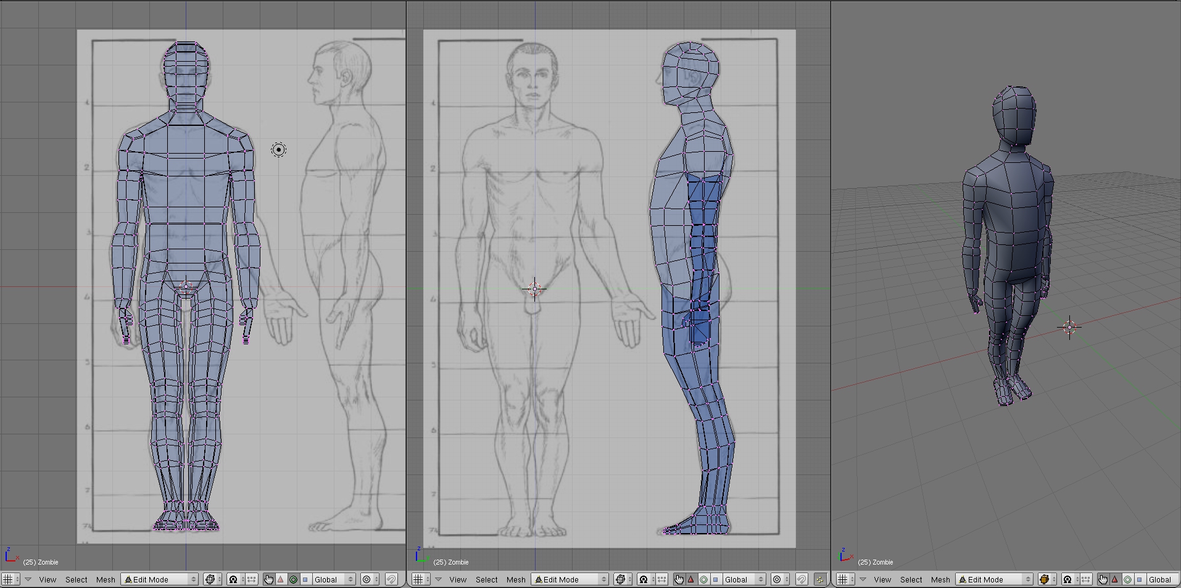This screenshot has height=588, width=1181.
Task: Toggle the 3D manipulator hand in middle viewport
Action: click(x=679, y=579)
